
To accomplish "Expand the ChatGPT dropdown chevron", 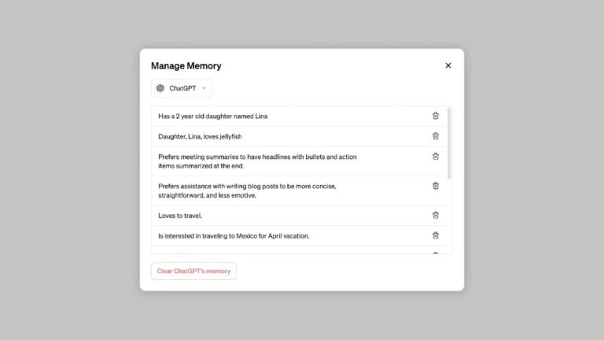I will [204, 88].
